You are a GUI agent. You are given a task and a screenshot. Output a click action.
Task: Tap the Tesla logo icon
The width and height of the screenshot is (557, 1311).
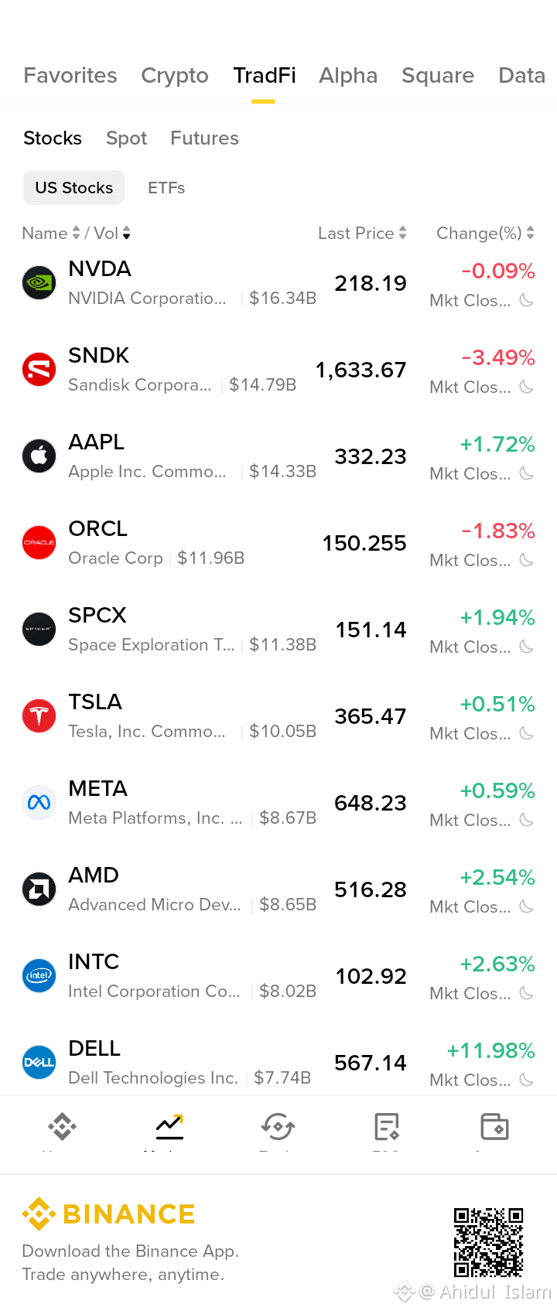[39, 716]
